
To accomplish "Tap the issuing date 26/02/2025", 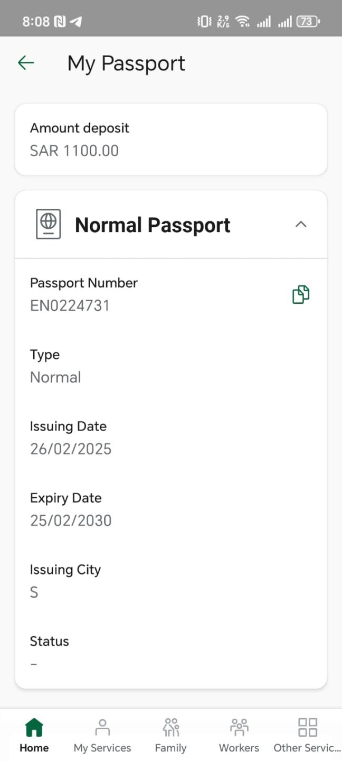I will (x=71, y=449).
